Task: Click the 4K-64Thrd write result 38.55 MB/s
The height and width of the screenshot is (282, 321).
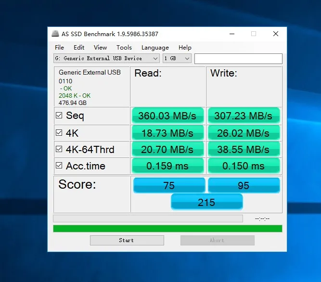Action: (x=244, y=149)
